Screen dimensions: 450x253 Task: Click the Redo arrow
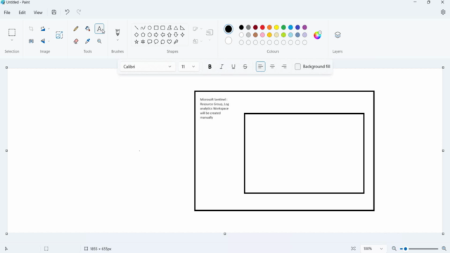79,12
